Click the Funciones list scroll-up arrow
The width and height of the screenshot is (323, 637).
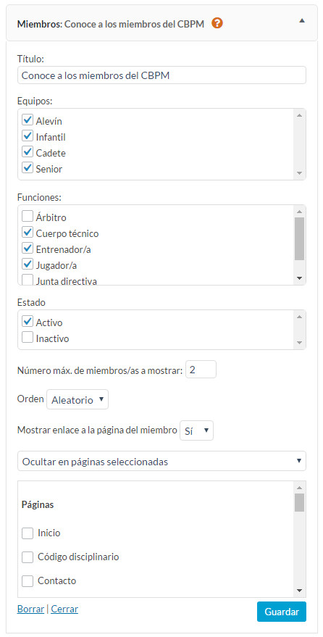[x=300, y=212]
